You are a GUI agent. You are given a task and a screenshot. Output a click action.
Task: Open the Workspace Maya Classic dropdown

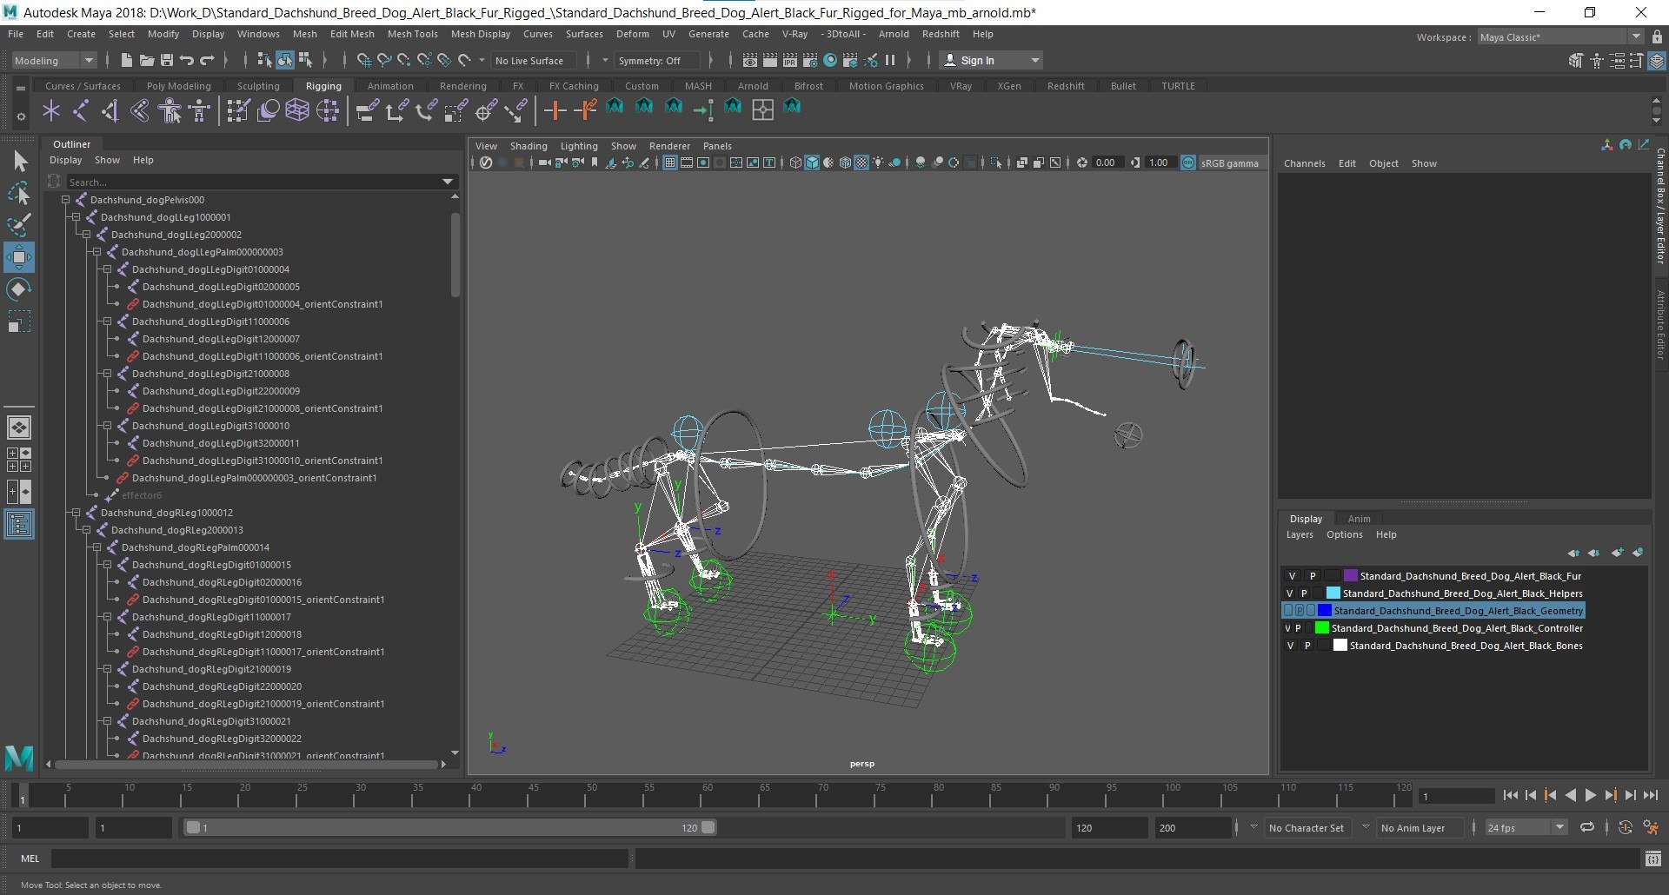click(x=1560, y=36)
